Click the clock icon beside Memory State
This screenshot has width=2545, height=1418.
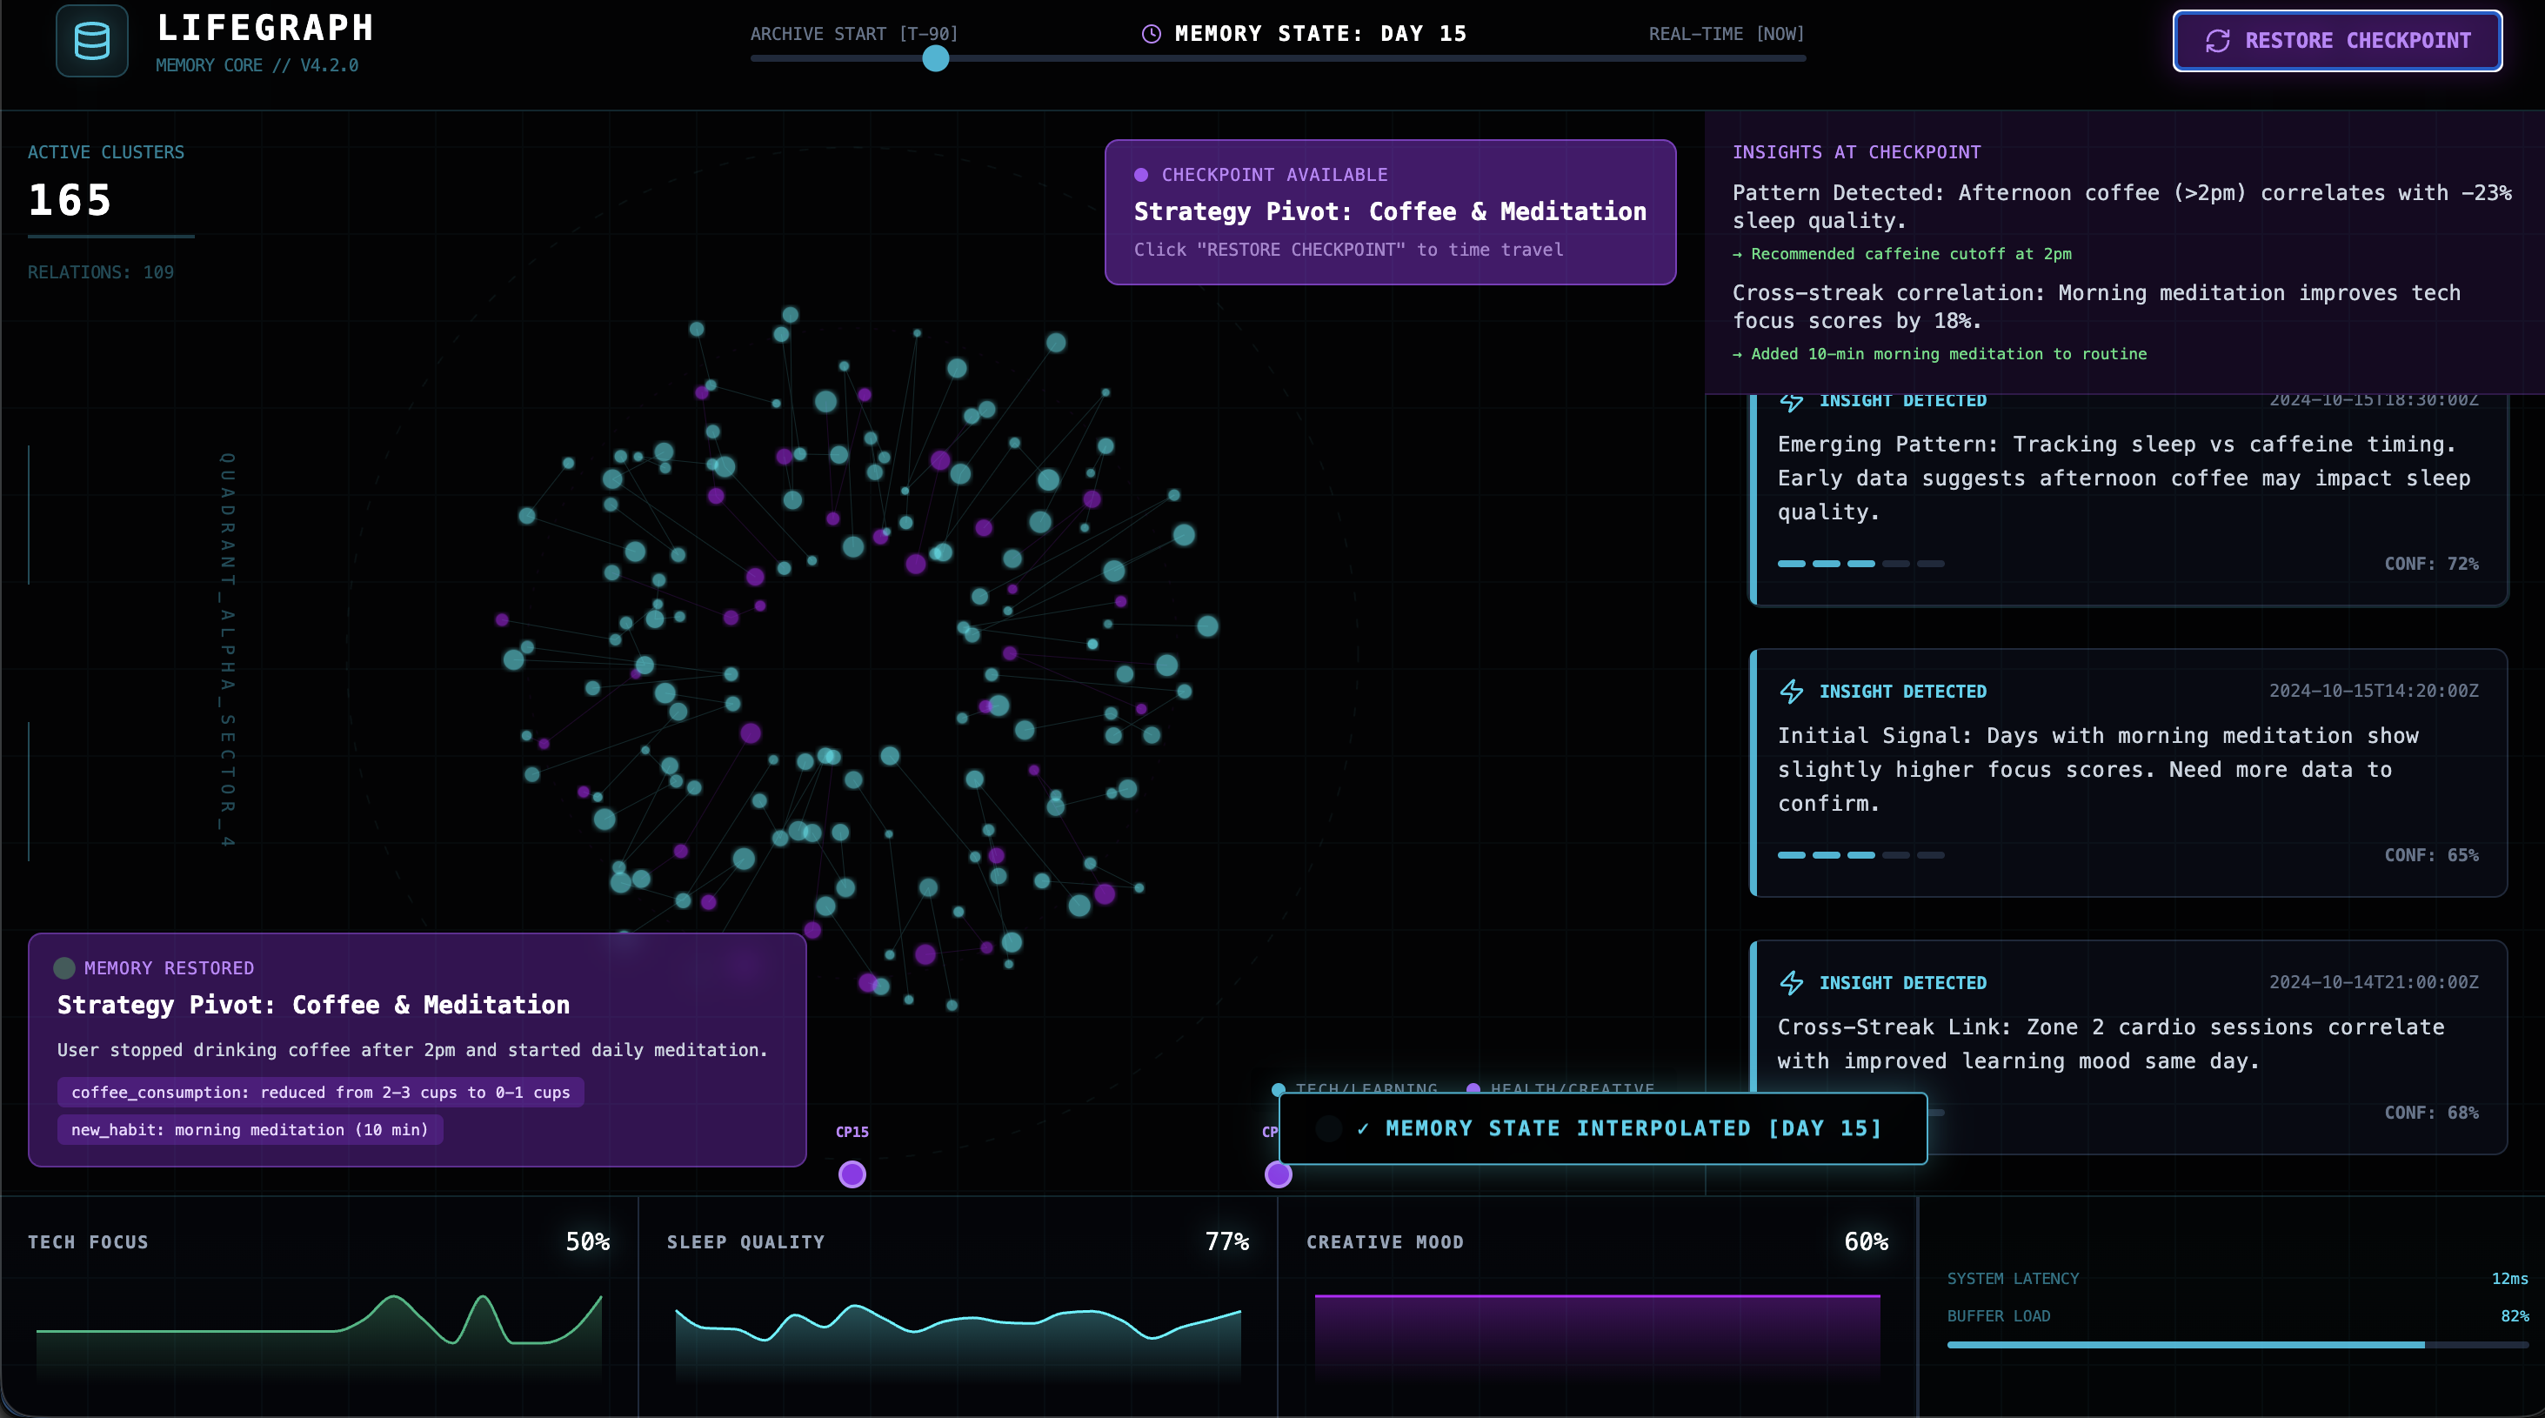pyautogui.click(x=1151, y=34)
